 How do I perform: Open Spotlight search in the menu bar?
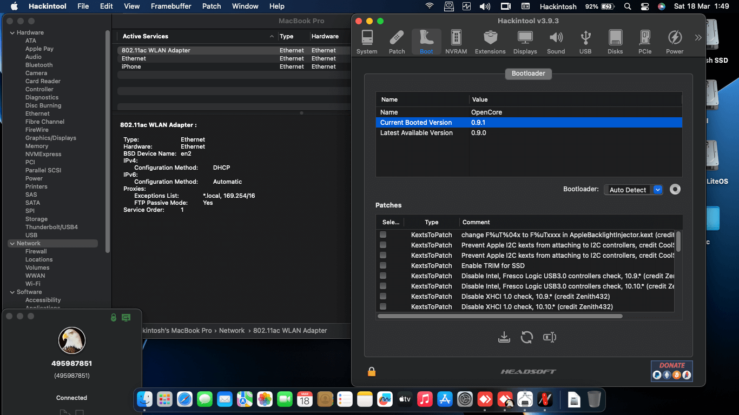[x=628, y=6]
